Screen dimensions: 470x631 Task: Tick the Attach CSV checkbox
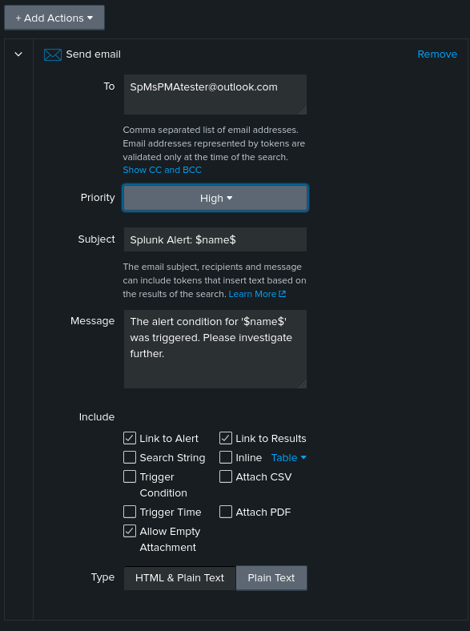pos(226,476)
